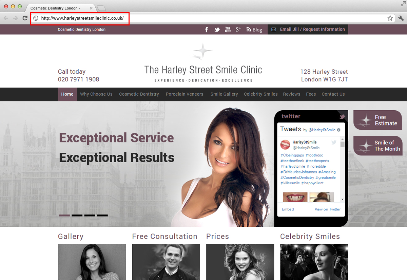
Task: Open the Free Consultation thumbnail image
Action: 166,262
